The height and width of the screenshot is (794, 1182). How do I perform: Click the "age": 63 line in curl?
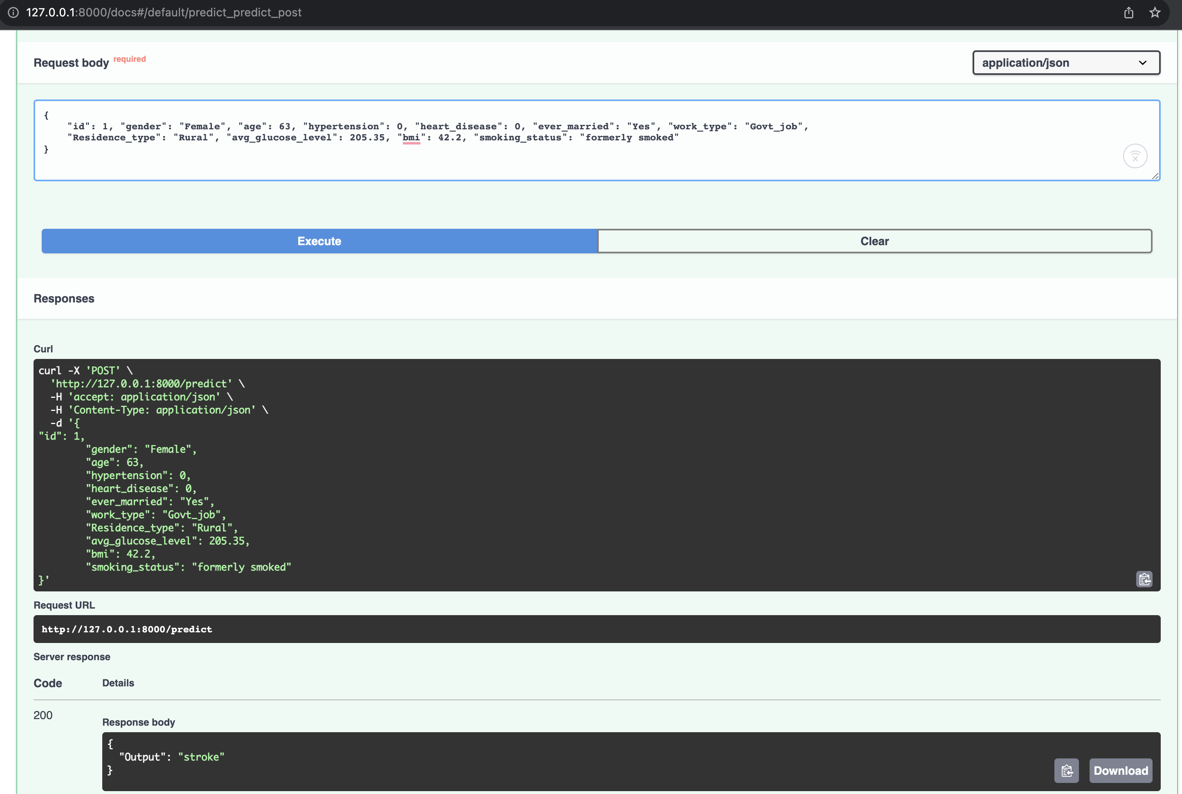115,462
